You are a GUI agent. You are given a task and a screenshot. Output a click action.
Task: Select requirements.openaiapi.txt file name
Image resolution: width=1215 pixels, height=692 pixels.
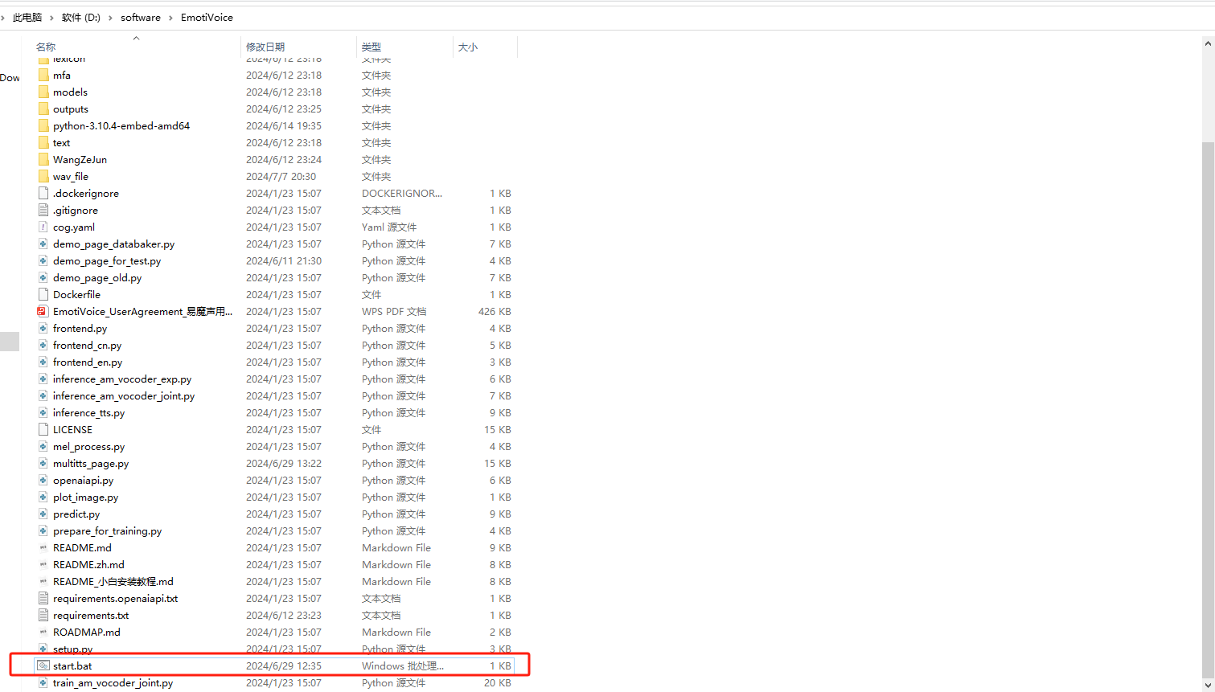116,599
